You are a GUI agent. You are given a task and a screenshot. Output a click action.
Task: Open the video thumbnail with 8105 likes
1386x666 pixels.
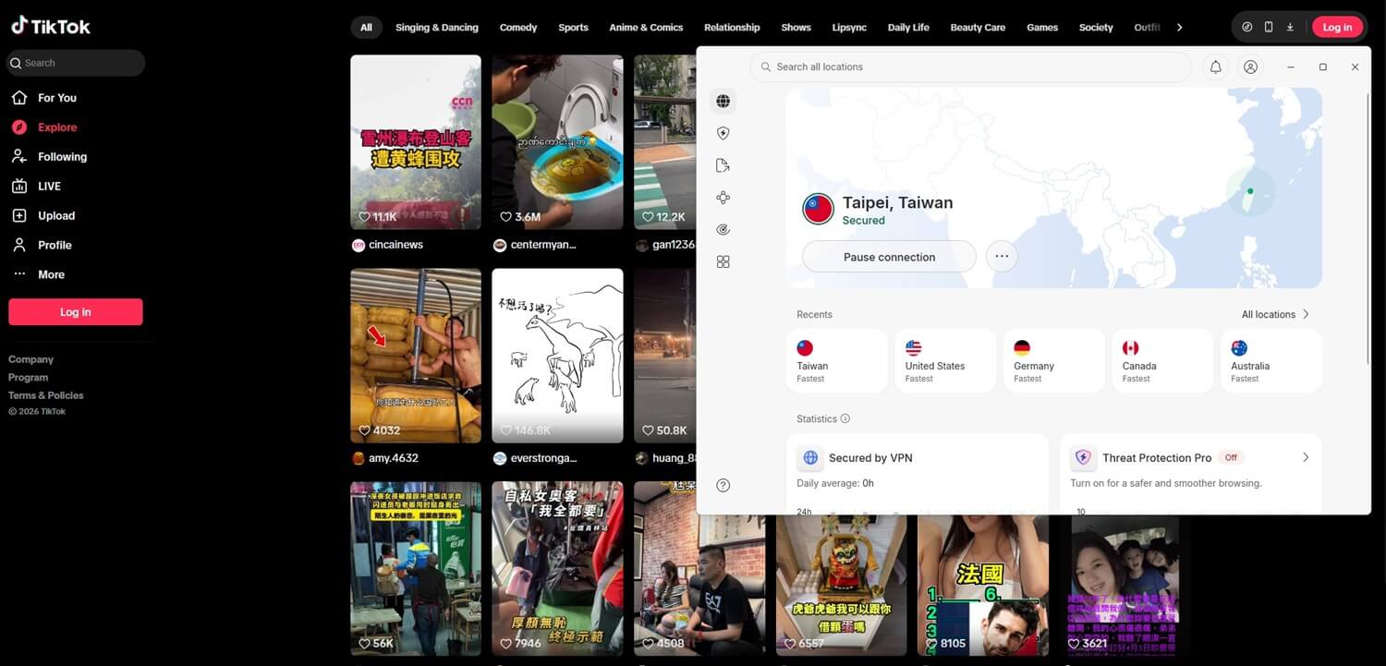(983, 585)
